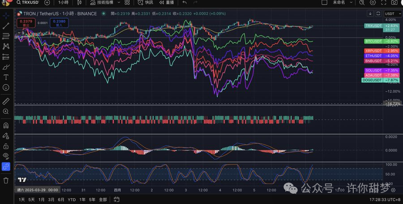Redo the last chart action

(195, 2)
